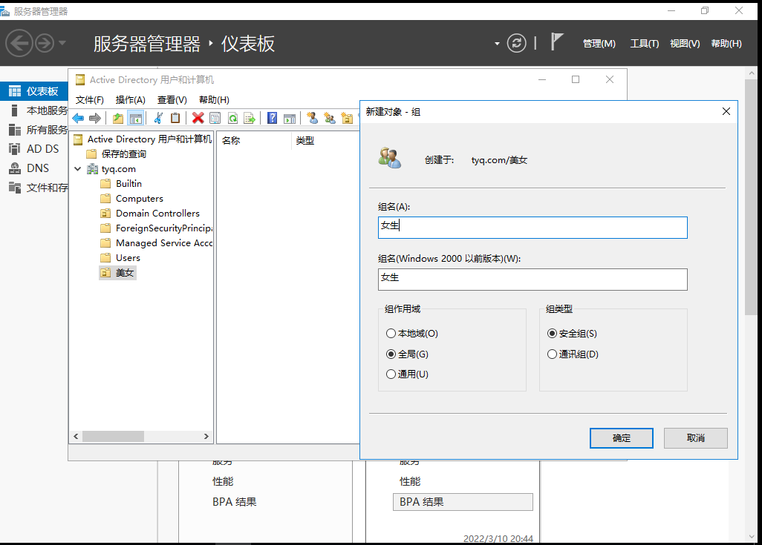Click the Create new group icon

point(330,118)
